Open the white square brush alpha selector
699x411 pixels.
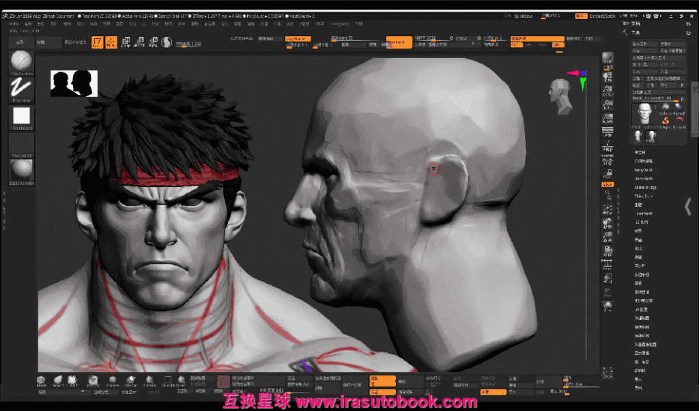point(21,117)
